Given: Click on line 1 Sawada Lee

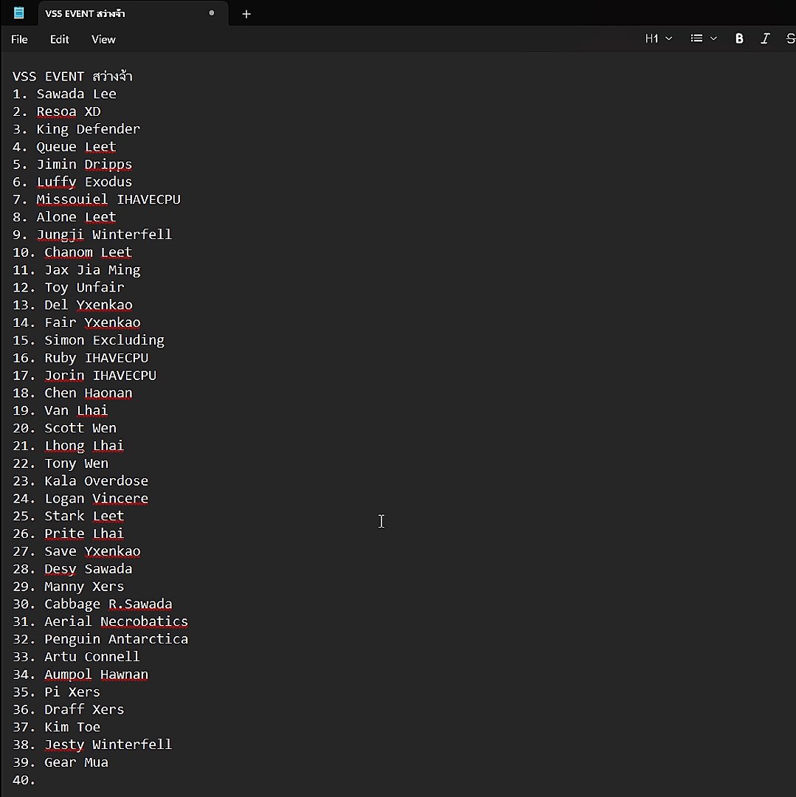Looking at the screenshot, I should pyautogui.click(x=64, y=94).
